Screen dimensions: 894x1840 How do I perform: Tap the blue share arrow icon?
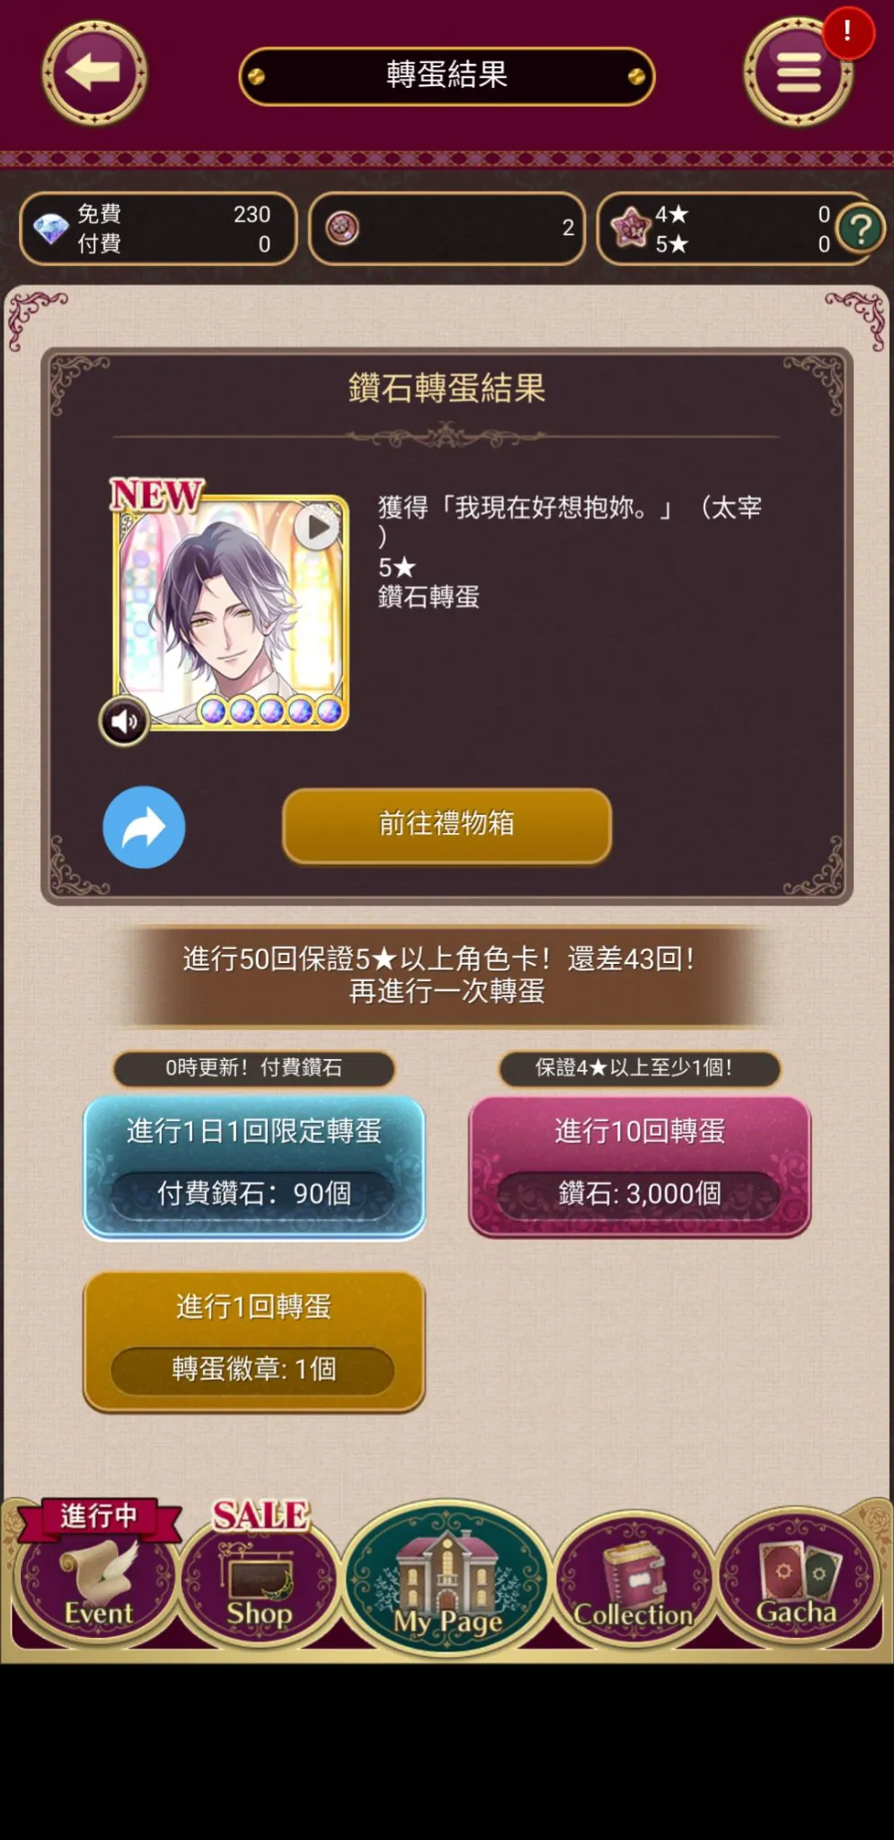coord(144,827)
